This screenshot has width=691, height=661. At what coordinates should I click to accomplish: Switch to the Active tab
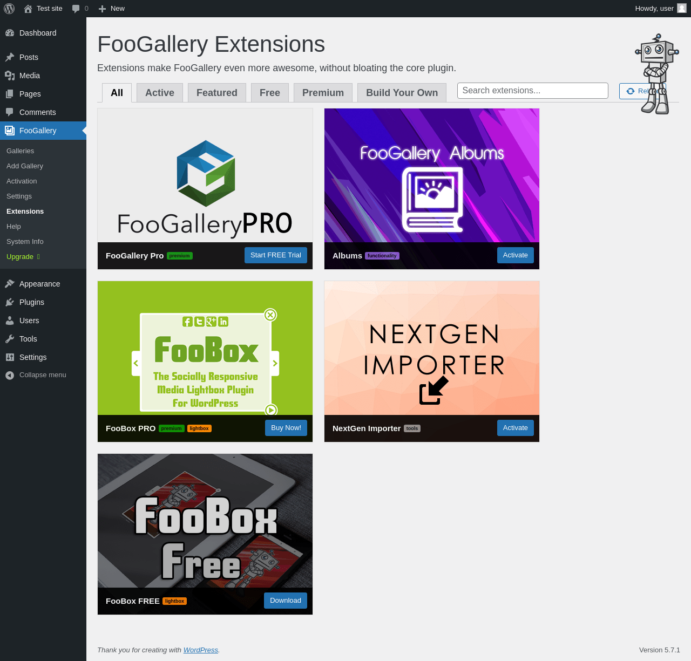pos(160,93)
